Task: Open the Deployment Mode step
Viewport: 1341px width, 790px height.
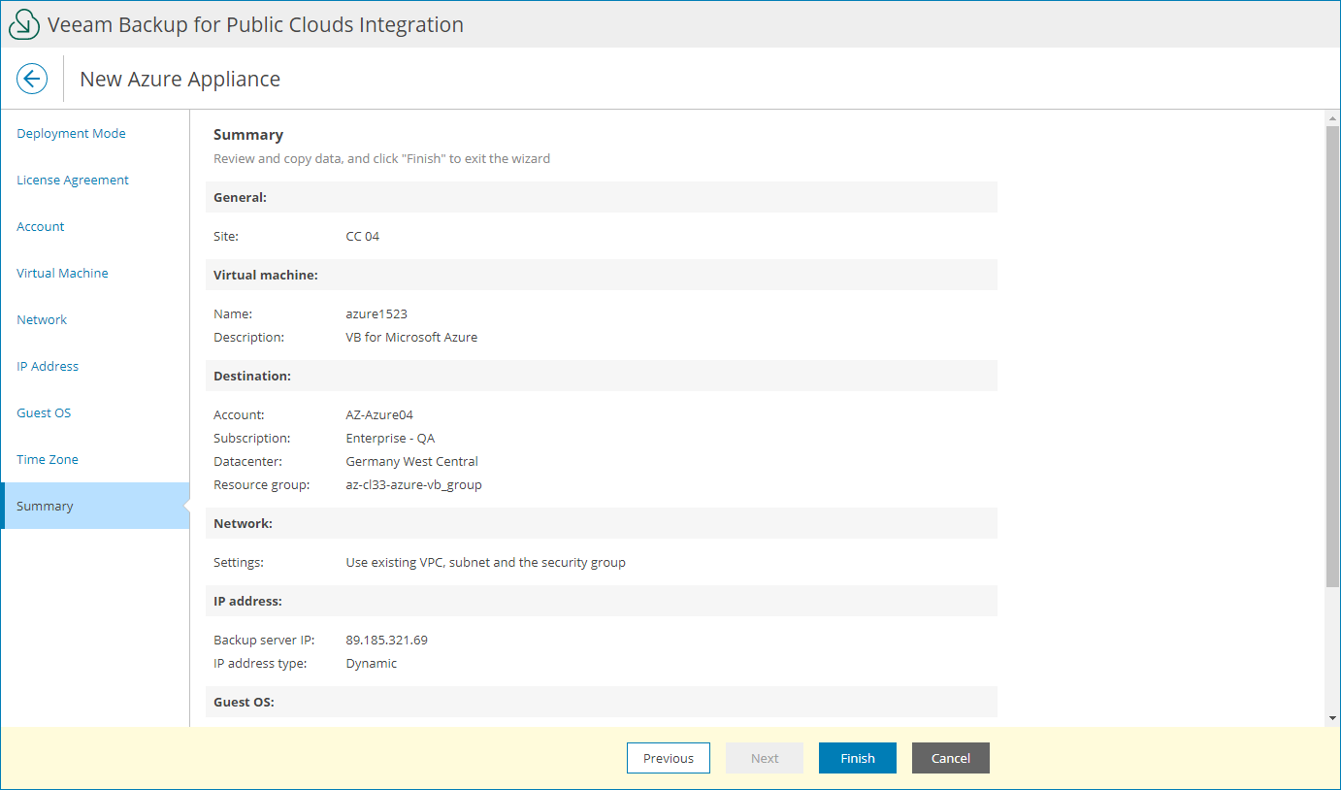Action: [71, 134]
